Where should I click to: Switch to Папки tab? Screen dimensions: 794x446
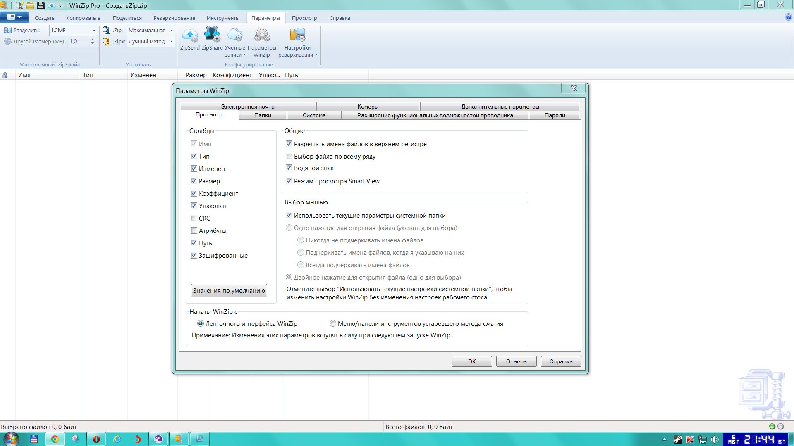[263, 115]
